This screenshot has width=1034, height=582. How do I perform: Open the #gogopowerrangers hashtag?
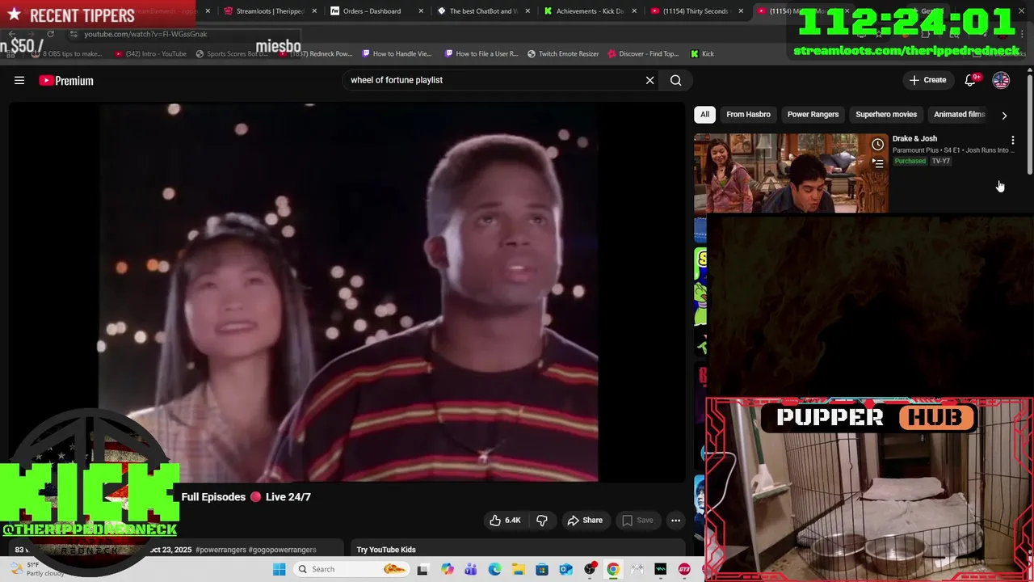coord(282,550)
